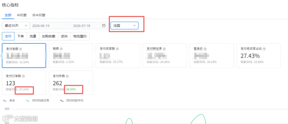Click help icon next to 客单价

click(x=205, y=49)
